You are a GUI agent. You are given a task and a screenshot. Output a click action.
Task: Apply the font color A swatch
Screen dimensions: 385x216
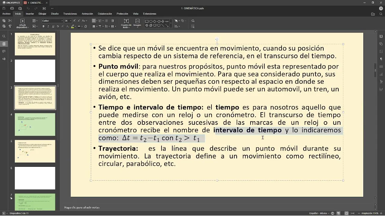[x=79, y=26]
